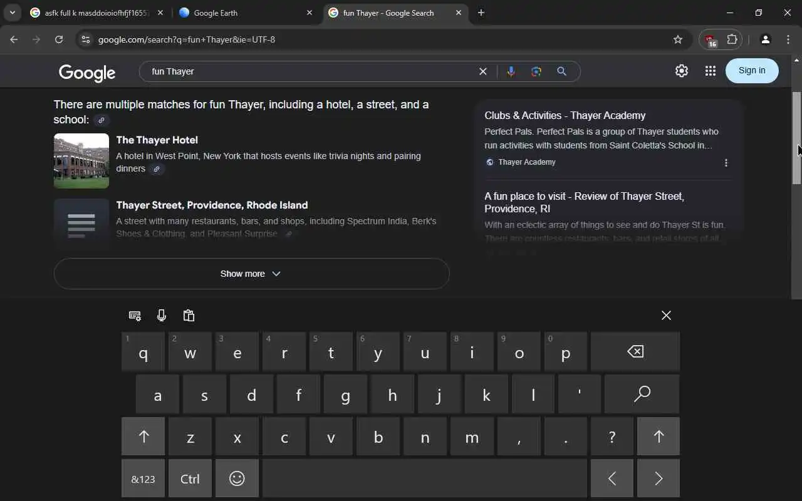The image size is (802, 501).
Task: Open the keyboard clipboard button
Action: click(189, 316)
